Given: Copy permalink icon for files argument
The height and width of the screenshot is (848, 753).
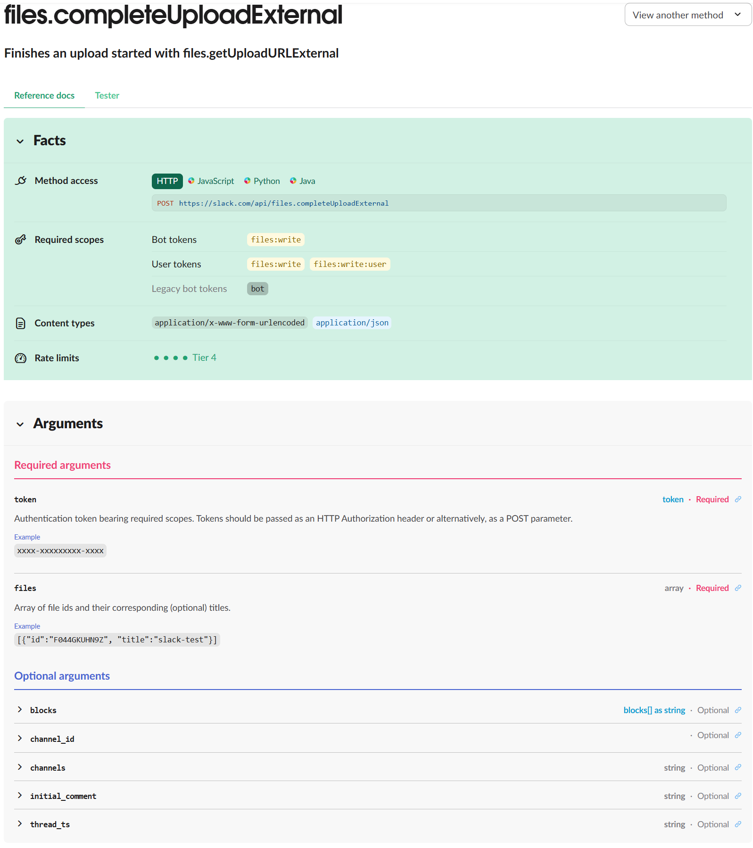Looking at the screenshot, I should point(738,588).
